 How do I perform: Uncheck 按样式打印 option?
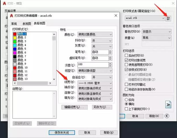coord(126,70)
